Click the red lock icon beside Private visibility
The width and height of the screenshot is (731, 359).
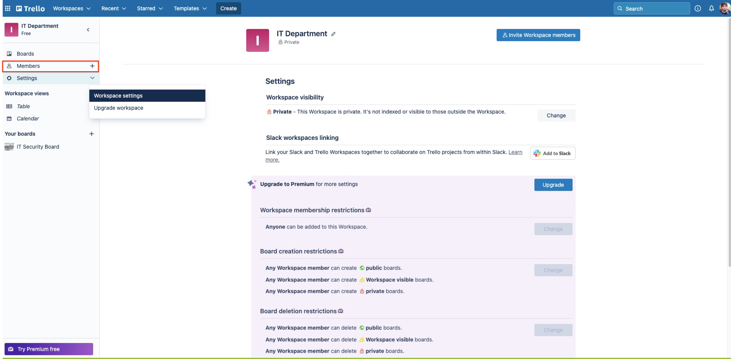coord(269,112)
